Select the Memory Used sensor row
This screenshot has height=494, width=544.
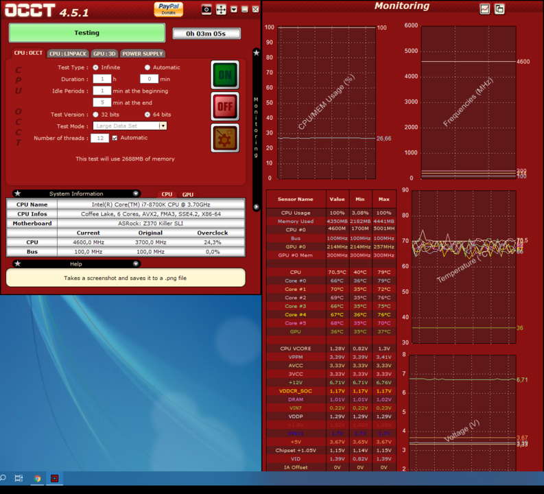pyautogui.click(x=331, y=222)
